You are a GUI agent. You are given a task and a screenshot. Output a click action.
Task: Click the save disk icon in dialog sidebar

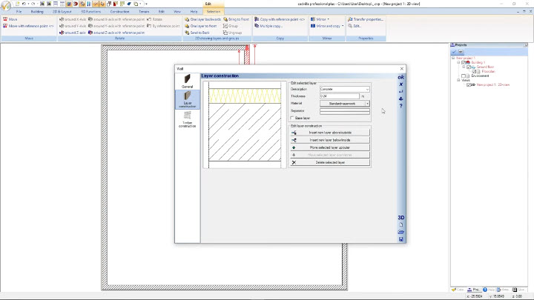pos(401,239)
